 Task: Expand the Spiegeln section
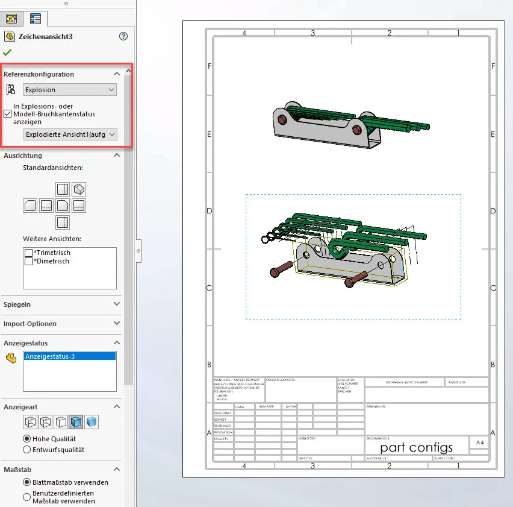(x=116, y=304)
